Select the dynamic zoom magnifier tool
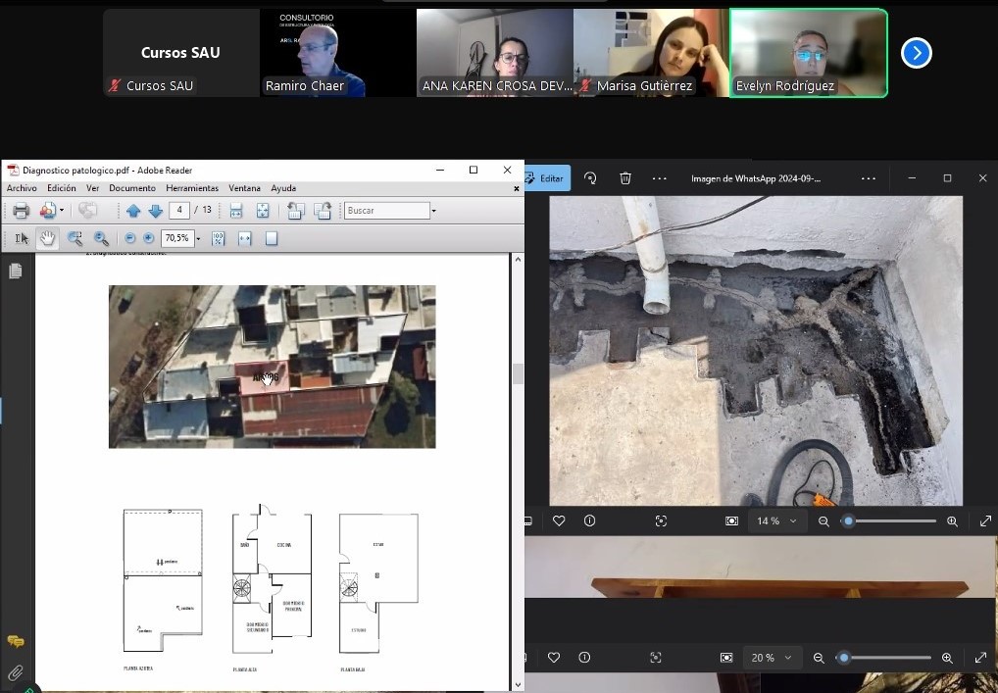This screenshot has width=998, height=693. [101, 238]
